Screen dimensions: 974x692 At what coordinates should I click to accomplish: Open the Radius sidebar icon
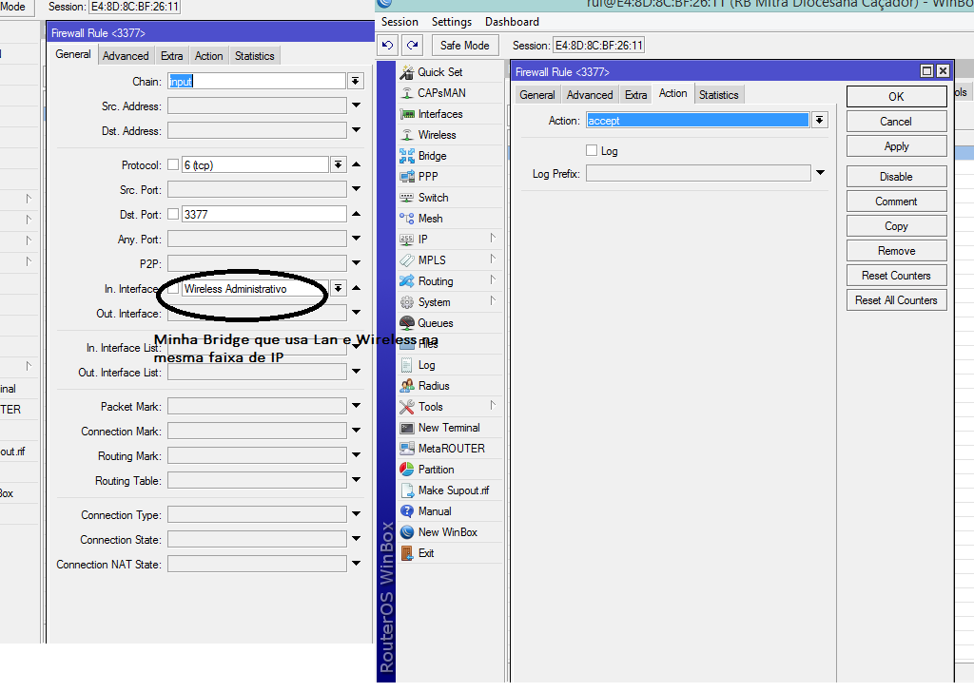(407, 386)
